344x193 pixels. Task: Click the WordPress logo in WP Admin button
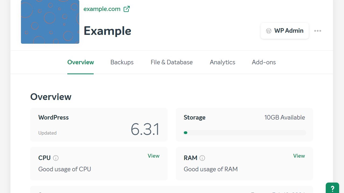coord(268,31)
